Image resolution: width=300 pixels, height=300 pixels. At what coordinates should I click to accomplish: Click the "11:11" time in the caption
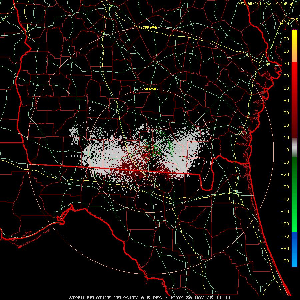pos(223,298)
